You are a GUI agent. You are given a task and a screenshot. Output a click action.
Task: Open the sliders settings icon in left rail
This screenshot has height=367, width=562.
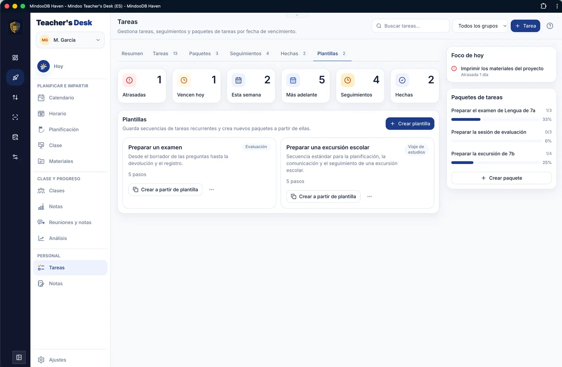pos(15,157)
